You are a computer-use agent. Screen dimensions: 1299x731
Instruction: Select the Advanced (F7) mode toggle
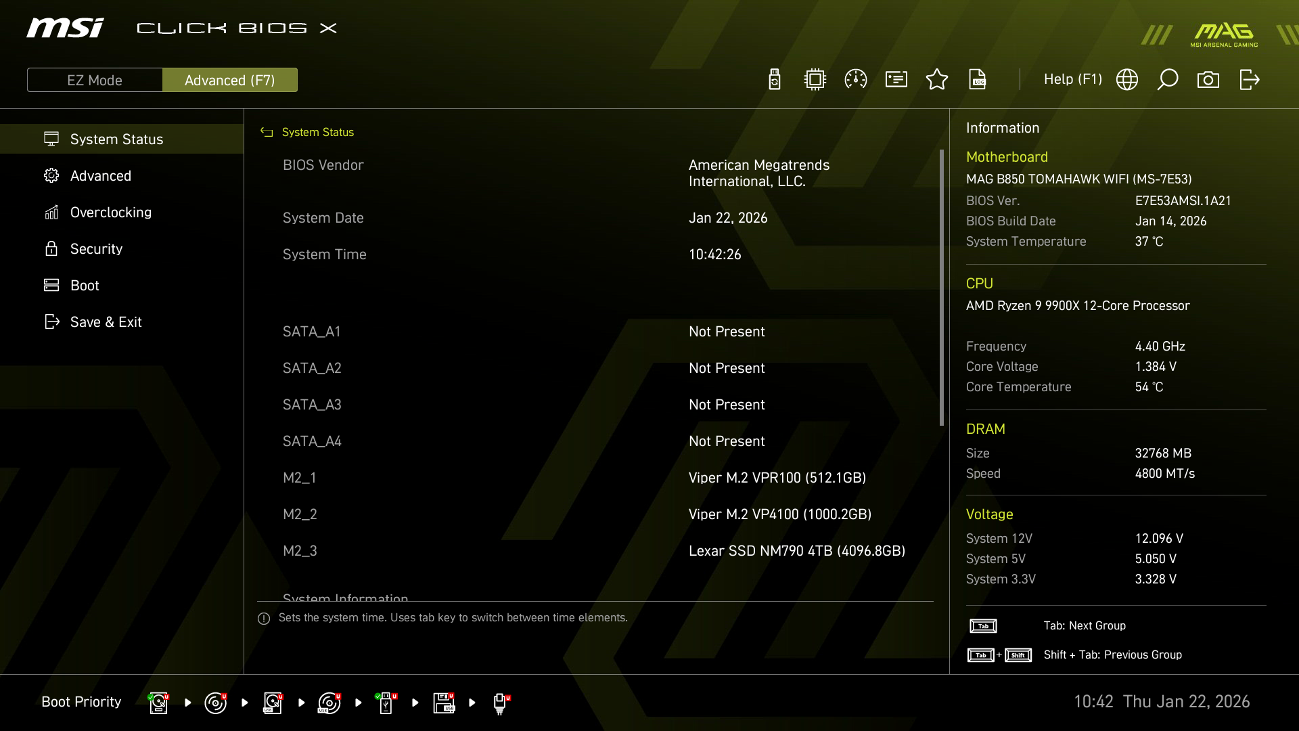(230, 80)
